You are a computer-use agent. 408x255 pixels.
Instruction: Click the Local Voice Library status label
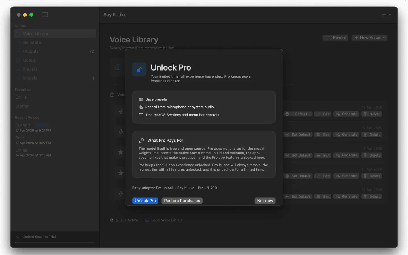(167, 220)
